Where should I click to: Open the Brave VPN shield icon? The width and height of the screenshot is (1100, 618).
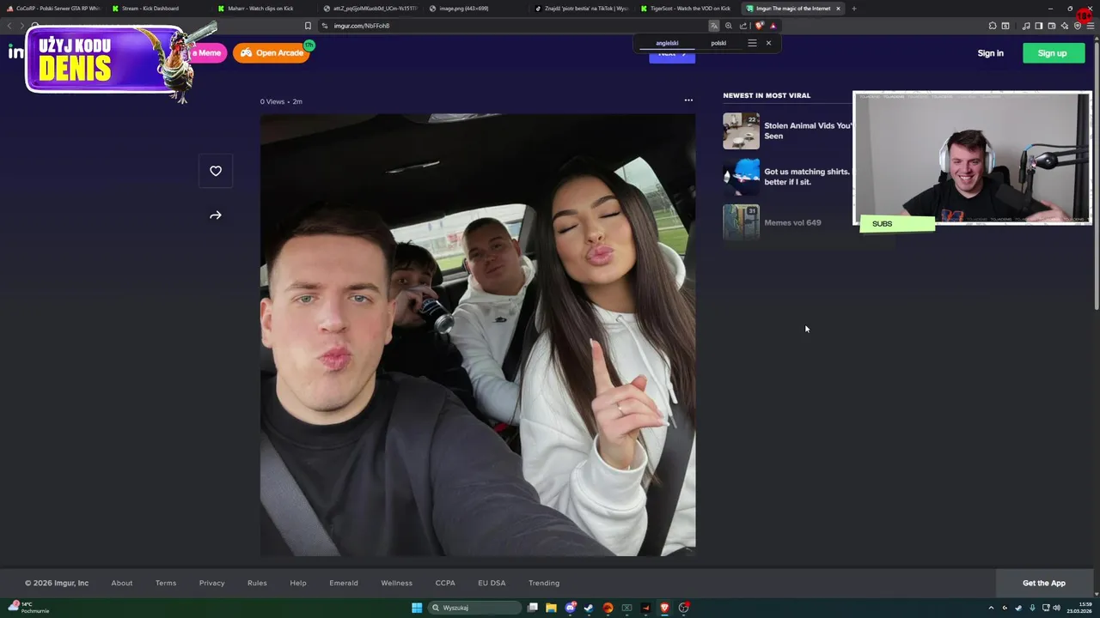click(x=1078, y=26)
